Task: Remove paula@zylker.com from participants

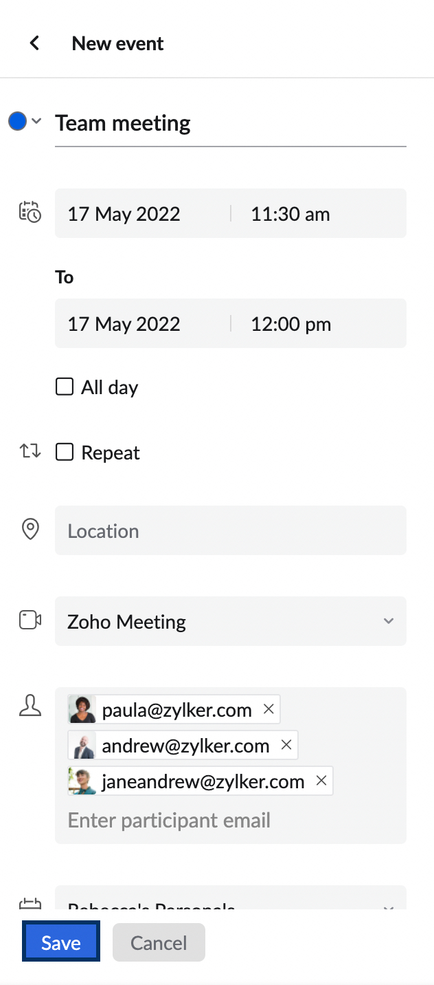Action: (x=269, y=709)
